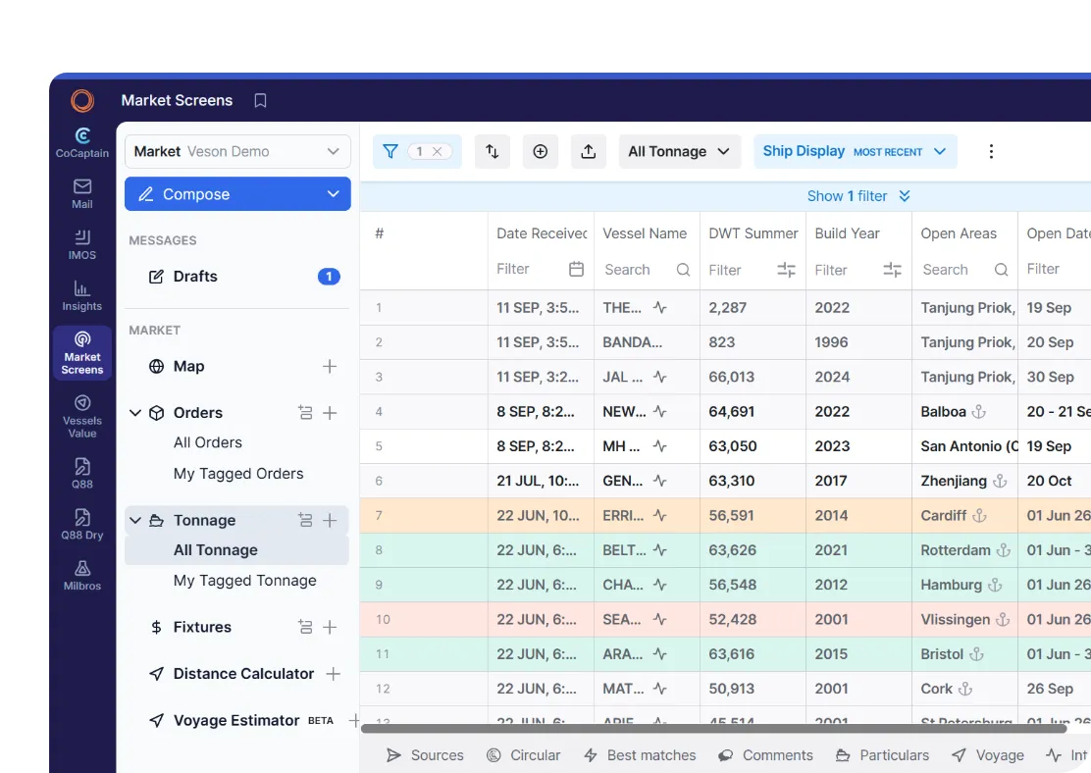Image resolution: width=1091 pixels, height=773 pixels.
Task: Collapse the Tonnage section chevron
Action: (x=135, y=520)
